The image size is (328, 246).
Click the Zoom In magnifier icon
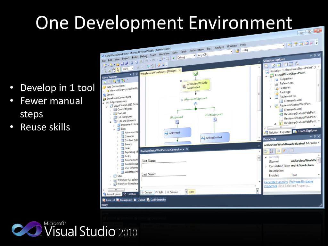pyautogui.click(x=105, y=71)
